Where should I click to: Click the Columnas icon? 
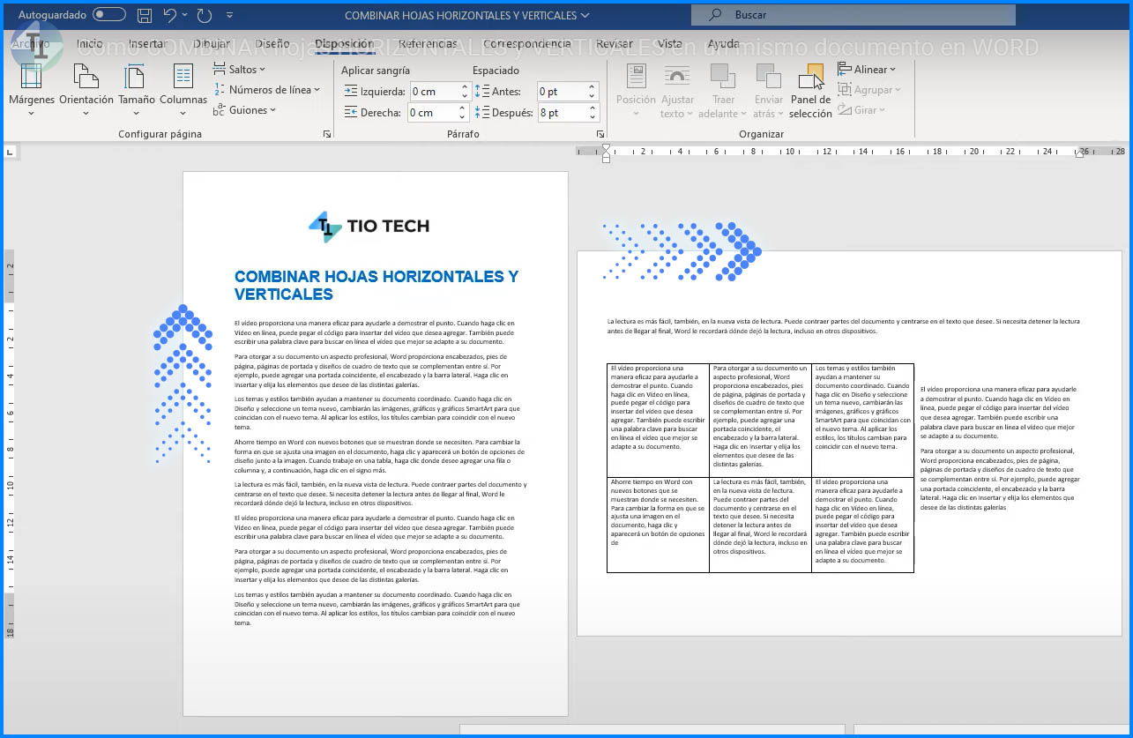click(183, 85)
